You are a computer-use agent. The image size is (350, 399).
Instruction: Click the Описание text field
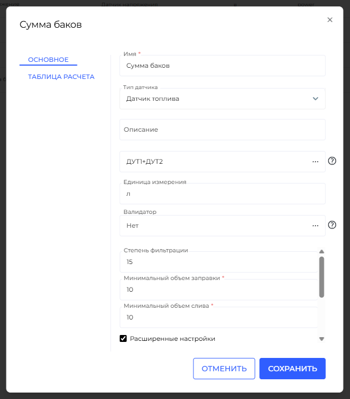[x=222, y=130]
